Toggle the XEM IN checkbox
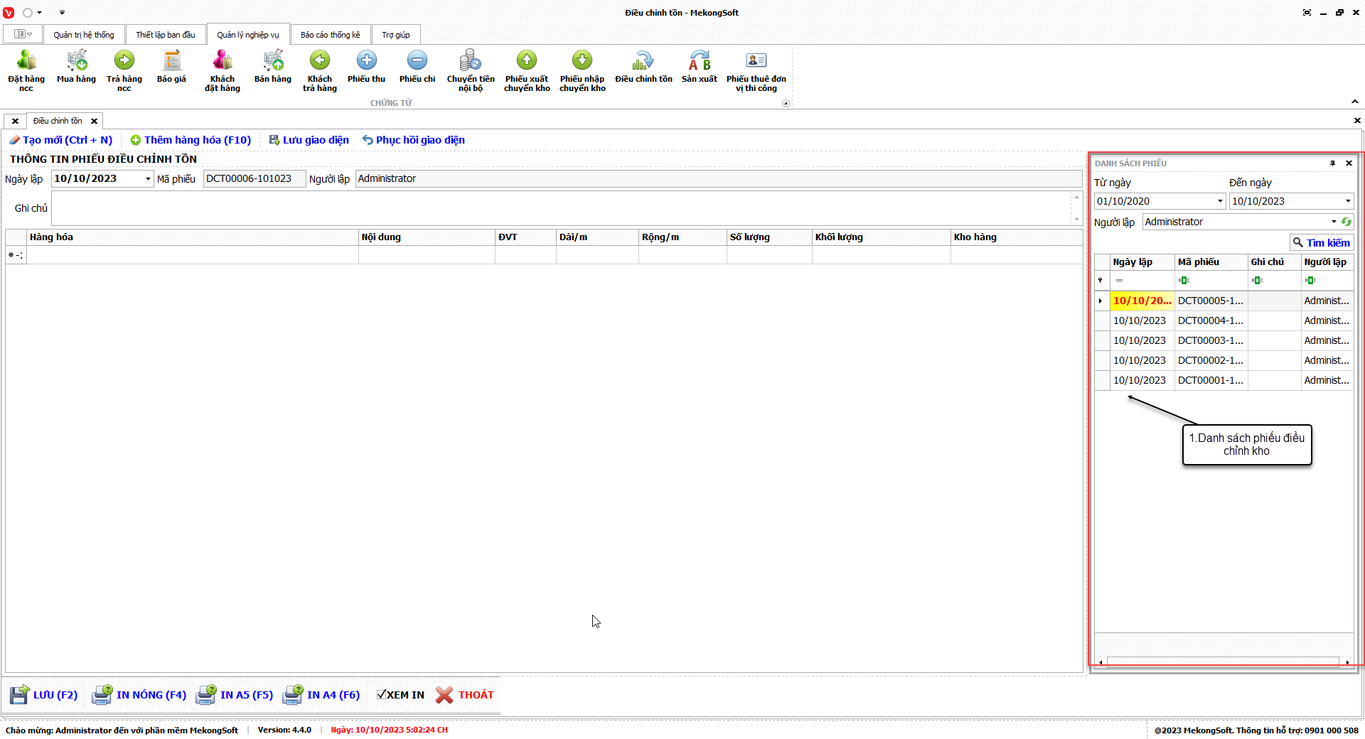This screenshot has width=1365, height=739. [x=382, y=695]
